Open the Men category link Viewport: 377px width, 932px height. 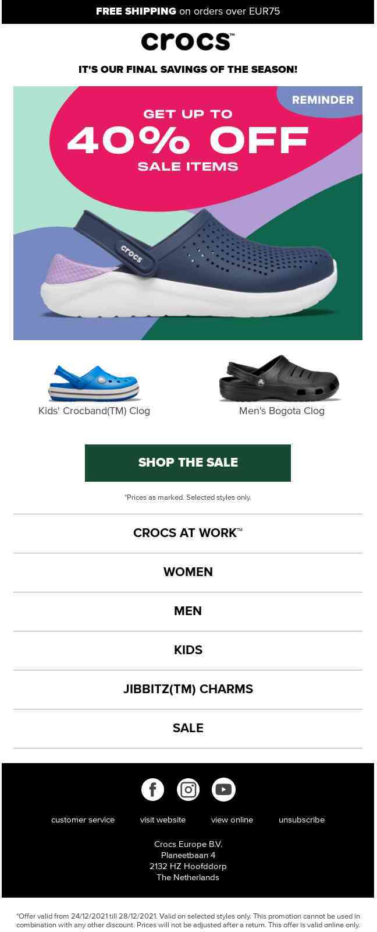click(188, 611)
